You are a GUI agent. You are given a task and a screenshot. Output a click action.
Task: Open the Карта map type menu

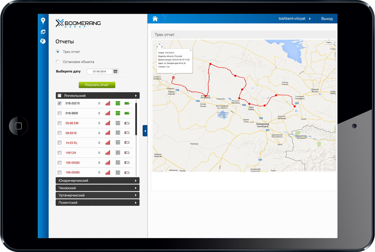[329, 42]
